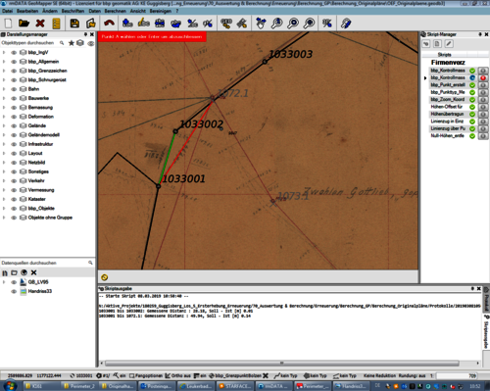Hide the Bauwerke layer via eye icon

[14, 98]
